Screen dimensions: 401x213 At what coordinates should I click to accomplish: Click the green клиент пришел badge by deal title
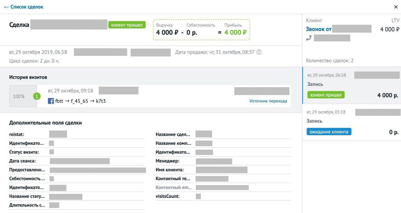[x=127, y=25]
